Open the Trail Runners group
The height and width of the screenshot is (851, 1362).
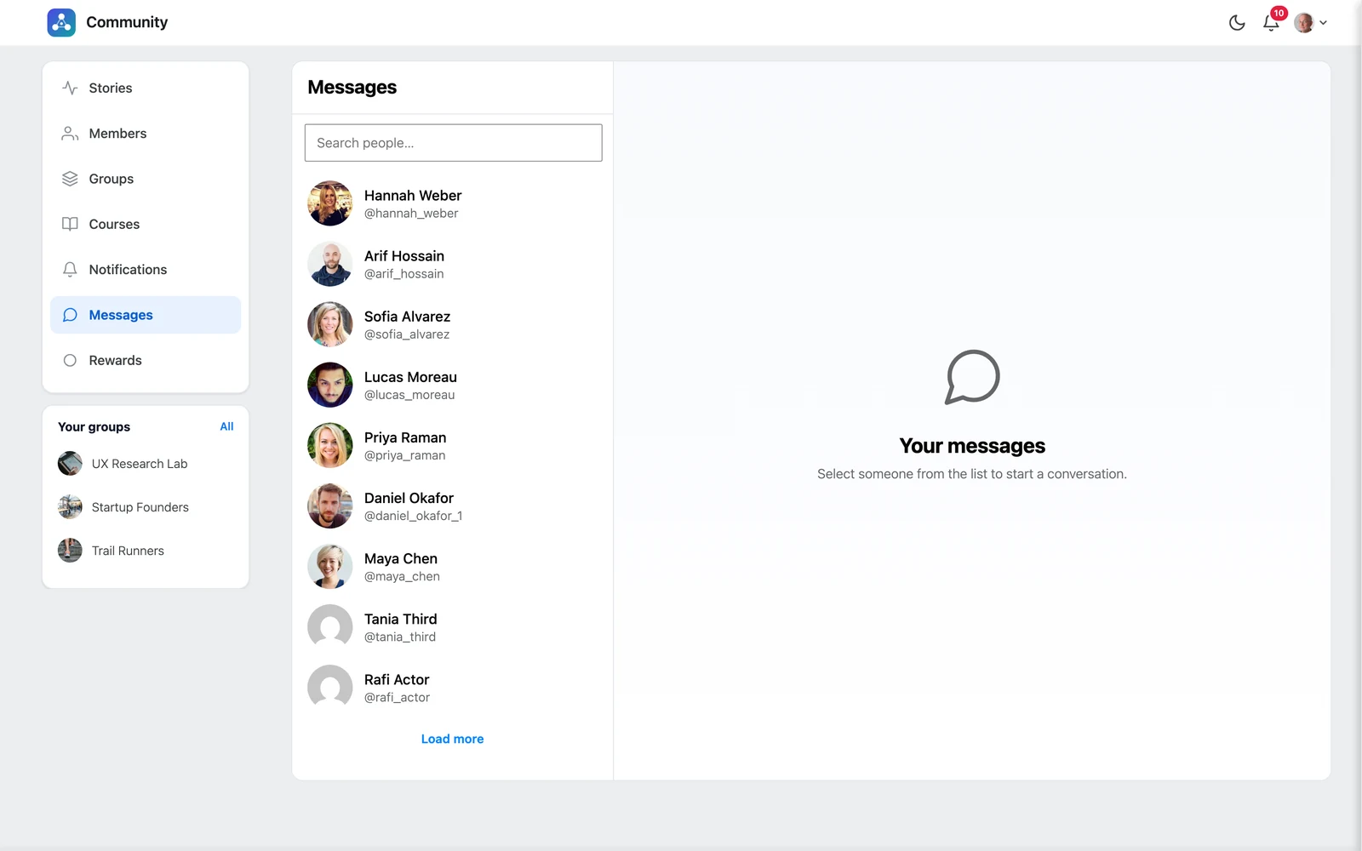click(x=128, y=551)
